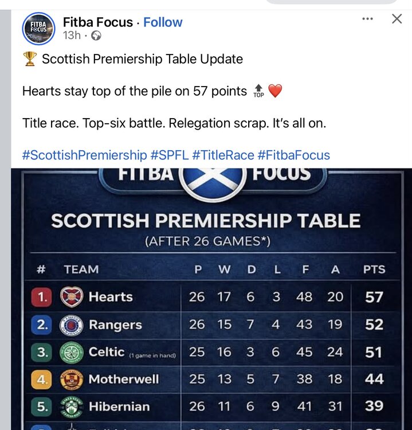
Task: Click the Celtic club crest
Action: (x=72, y=352)
